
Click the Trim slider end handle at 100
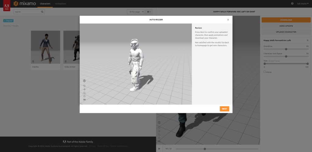click(x=308, y=64)
